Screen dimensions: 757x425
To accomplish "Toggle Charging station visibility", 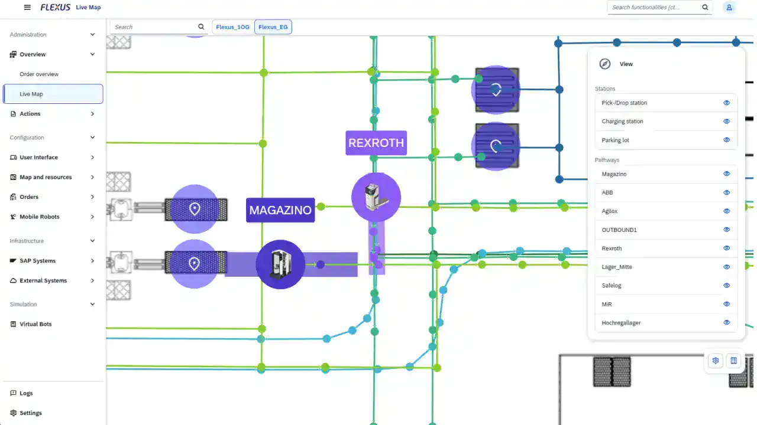I will point(727,121).
